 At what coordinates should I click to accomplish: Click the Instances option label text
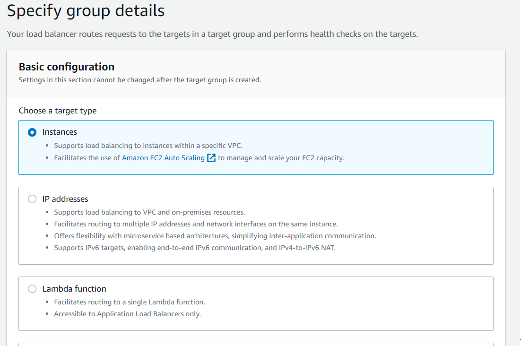coord(60,132)
